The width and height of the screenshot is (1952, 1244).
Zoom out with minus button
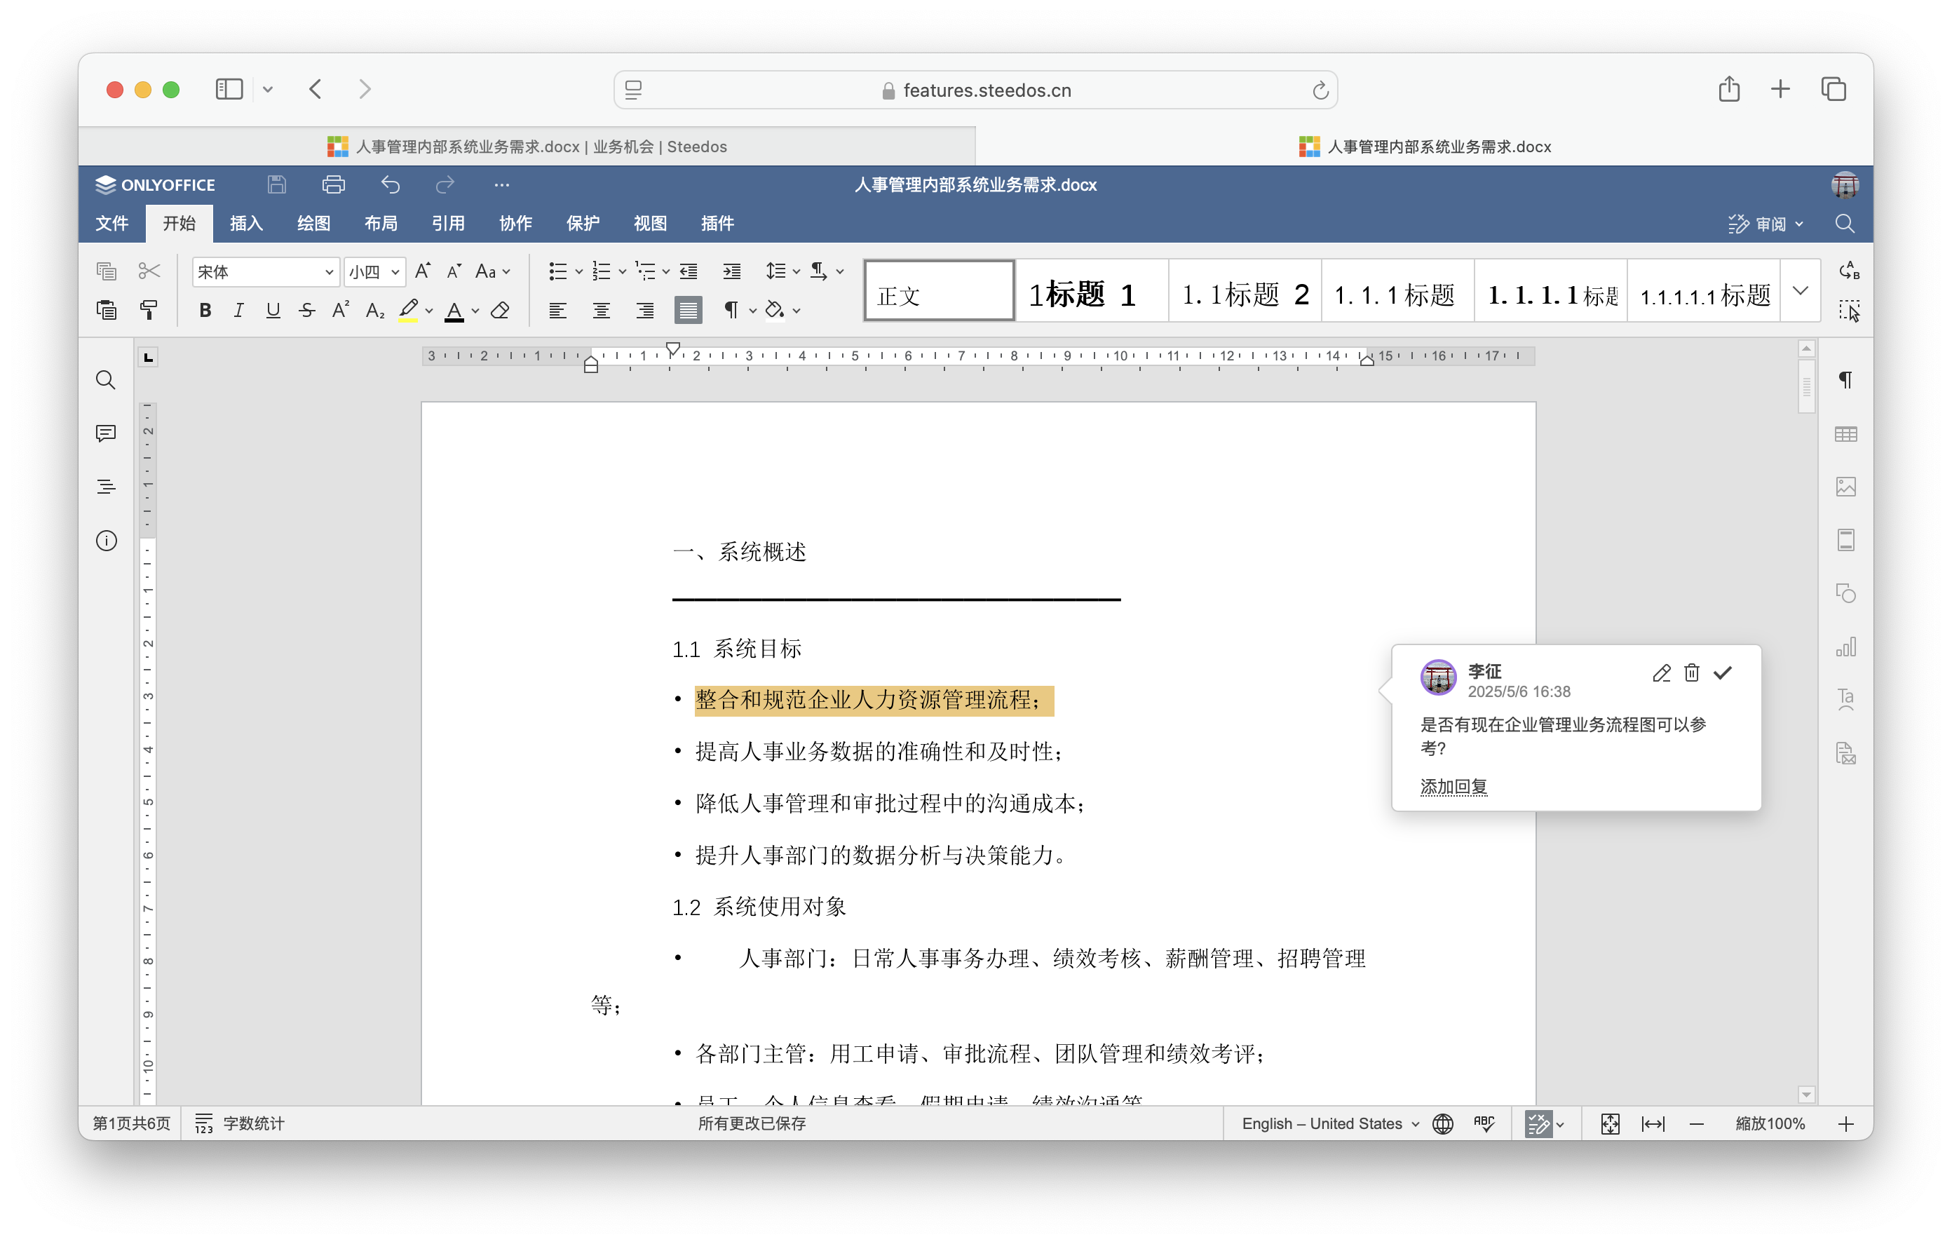pos(1697,1123)
